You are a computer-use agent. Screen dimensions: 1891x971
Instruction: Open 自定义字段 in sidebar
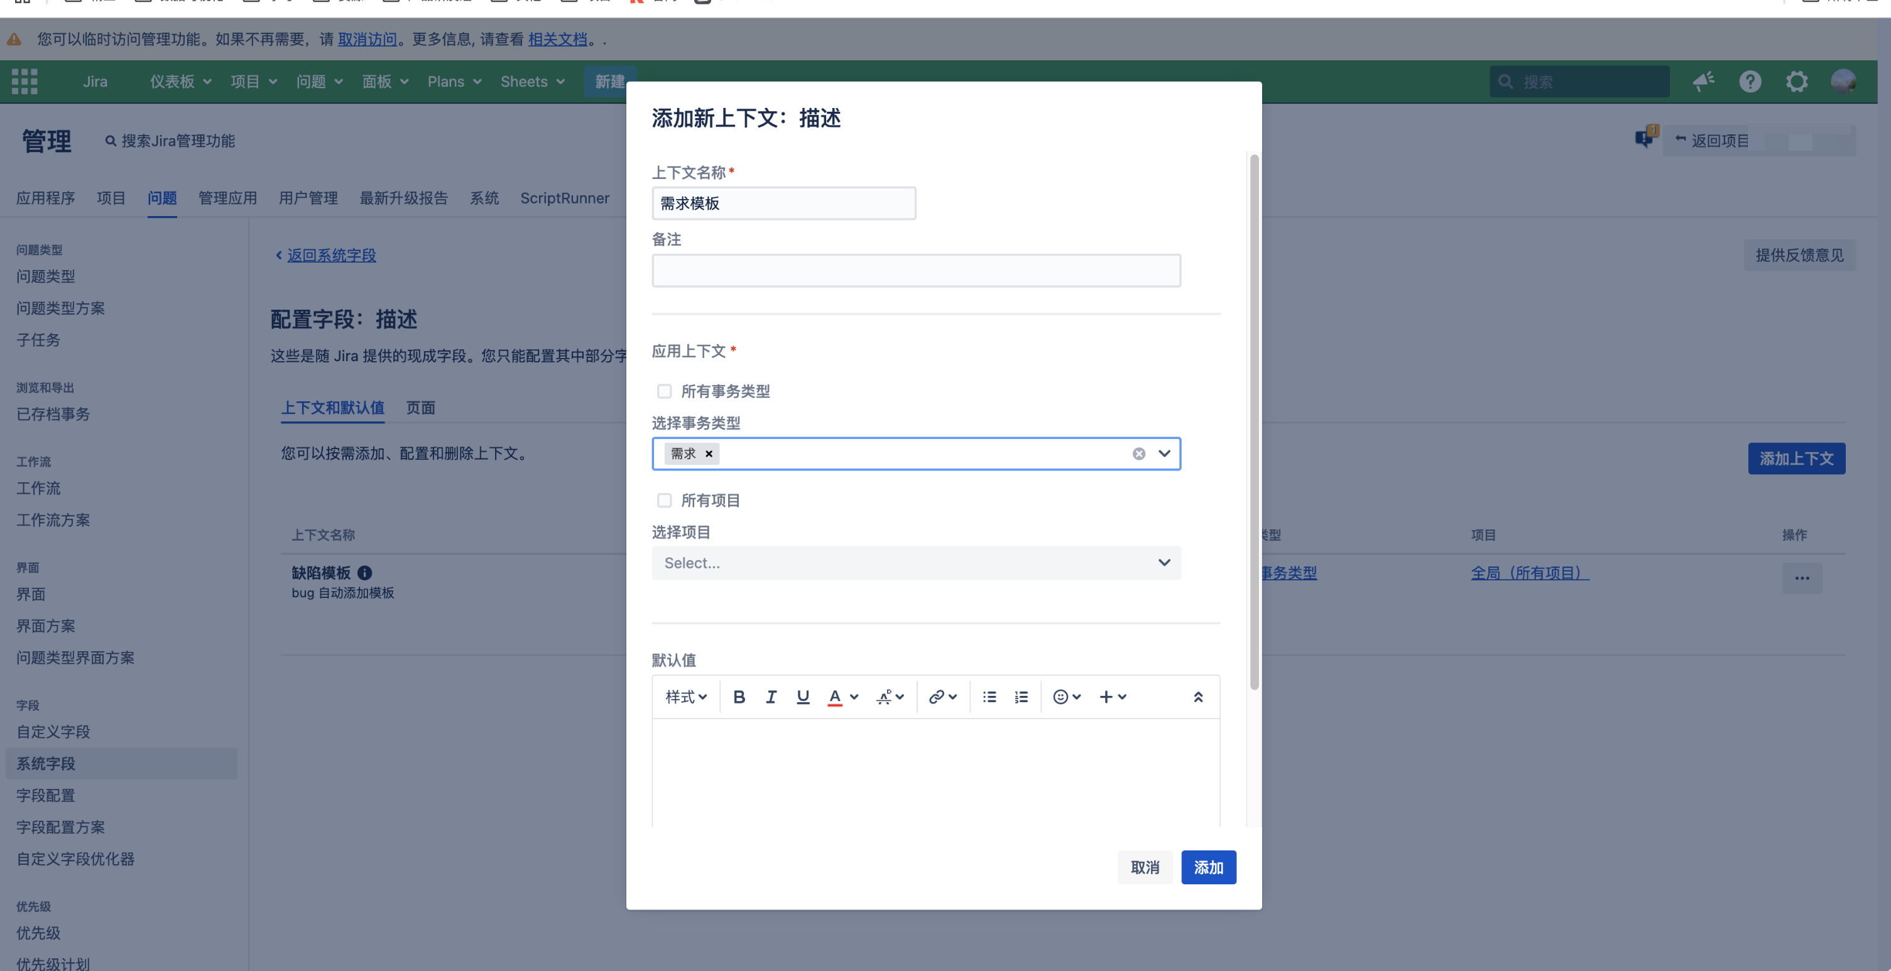click(x=53, y=732)
